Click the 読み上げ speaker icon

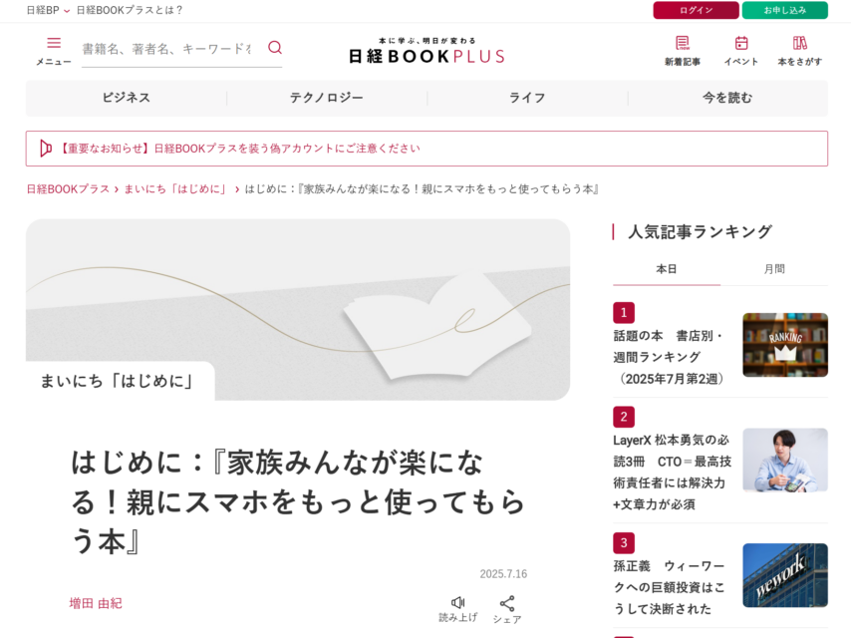[x=458, y=602]
